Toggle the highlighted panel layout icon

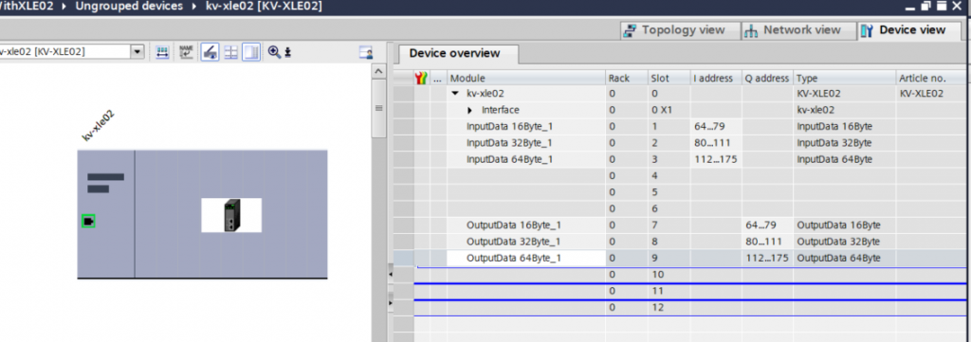(250, 52)
